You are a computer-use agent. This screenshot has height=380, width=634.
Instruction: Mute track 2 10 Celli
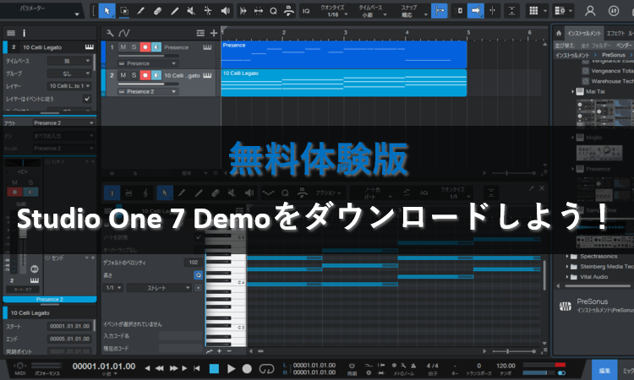123,75
